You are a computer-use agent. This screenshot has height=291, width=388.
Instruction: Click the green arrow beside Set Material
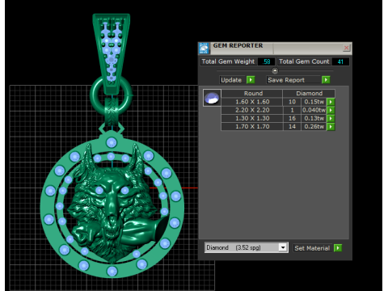click(x=338, y=248)
